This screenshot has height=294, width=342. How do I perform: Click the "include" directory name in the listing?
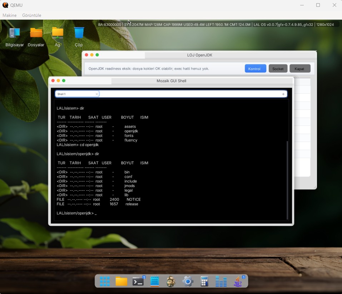[131, 181]
